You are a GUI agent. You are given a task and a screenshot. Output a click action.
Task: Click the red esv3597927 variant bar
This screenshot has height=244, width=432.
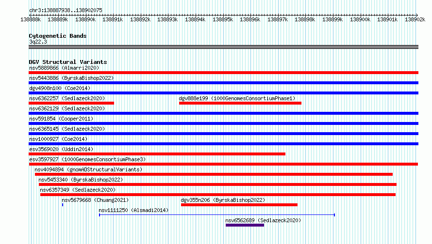223,164
